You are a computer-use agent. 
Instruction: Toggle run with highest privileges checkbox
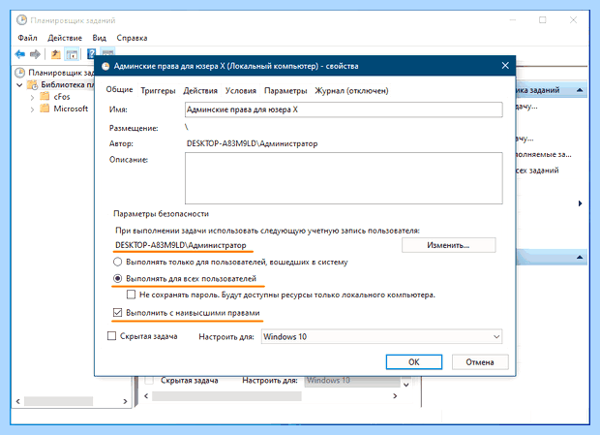point(117,313)
